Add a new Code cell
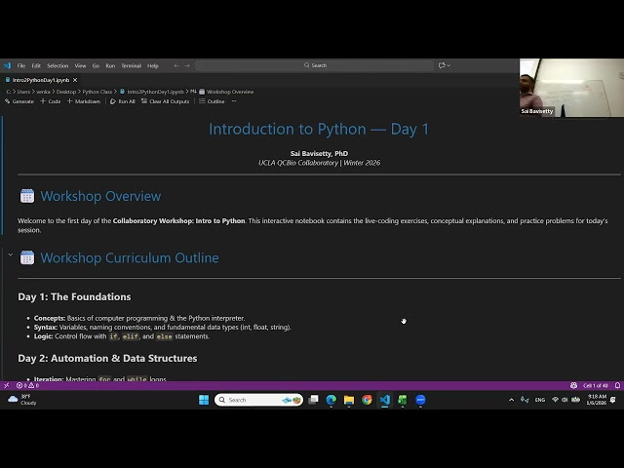624x468 pixels. [x=51, y=101]
